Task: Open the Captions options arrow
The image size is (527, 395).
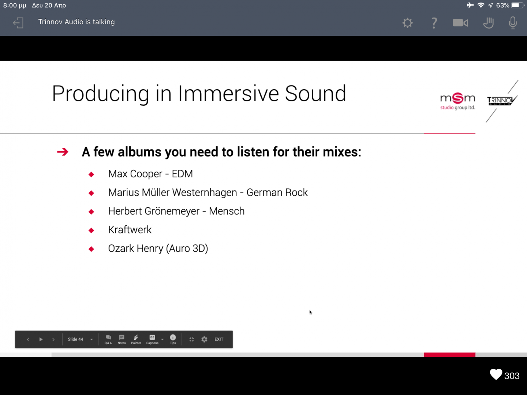Action: (162, 339)
